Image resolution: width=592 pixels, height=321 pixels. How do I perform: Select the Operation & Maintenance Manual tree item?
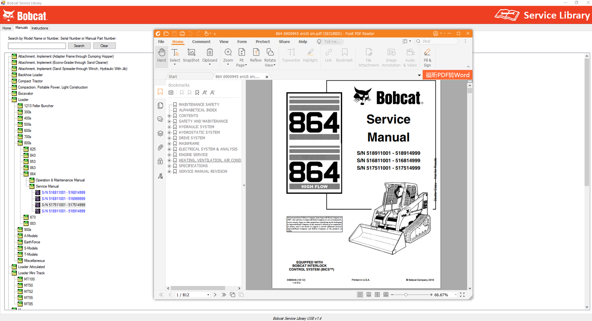tap(60, 180)
